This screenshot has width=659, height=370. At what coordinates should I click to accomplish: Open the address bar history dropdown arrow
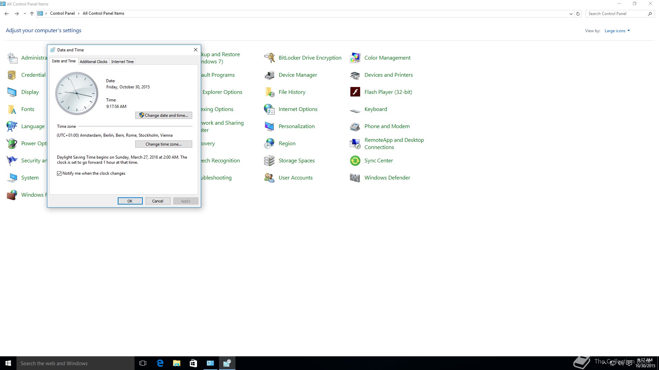571,14
